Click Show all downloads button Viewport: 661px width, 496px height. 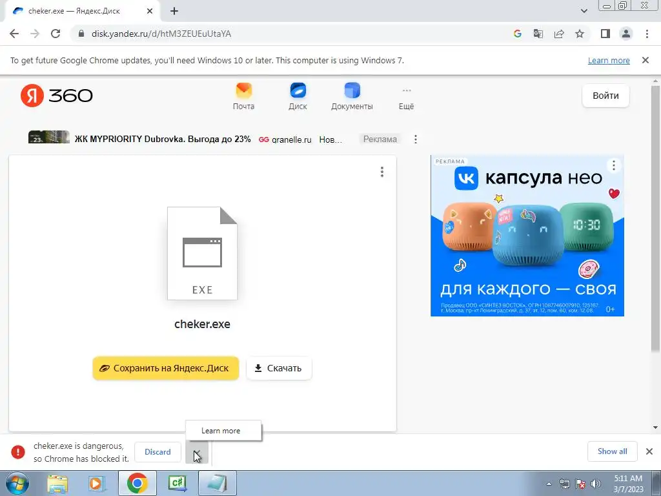click(x=613, y=451)
